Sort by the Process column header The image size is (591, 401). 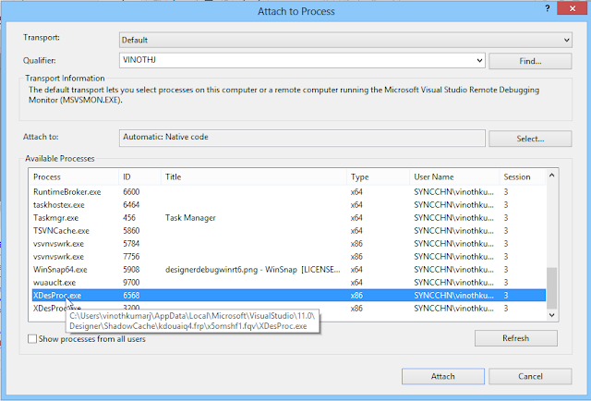[x=74, y=176]
